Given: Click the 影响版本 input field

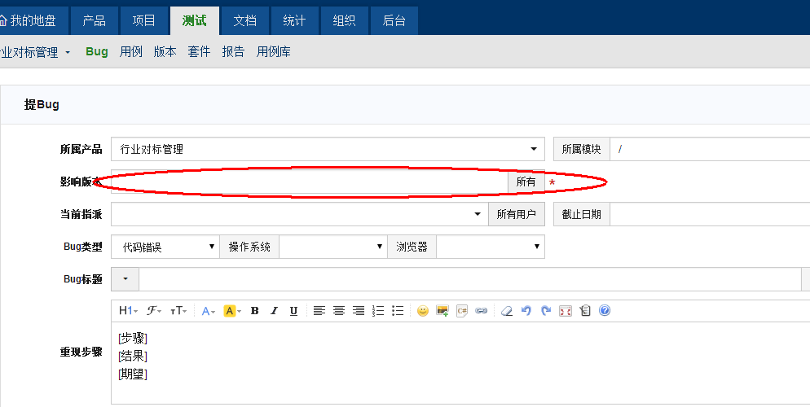Looking at the screenshot, I should tap(310, 182).
